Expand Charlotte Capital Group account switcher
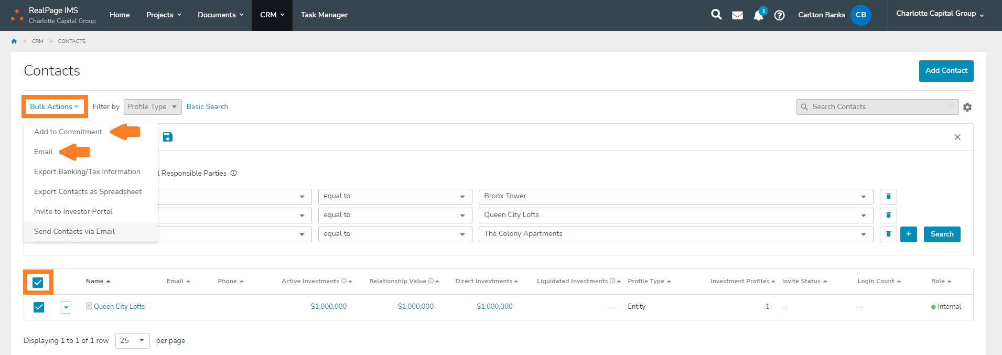The image size is (1002, 355). (x=940, y=14)
